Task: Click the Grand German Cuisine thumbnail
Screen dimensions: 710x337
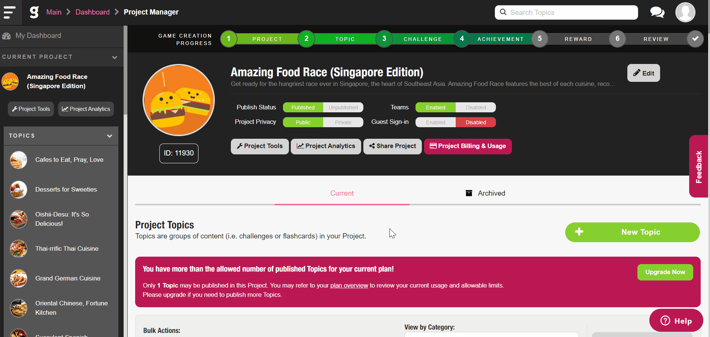Action: (x=19, y=279)
